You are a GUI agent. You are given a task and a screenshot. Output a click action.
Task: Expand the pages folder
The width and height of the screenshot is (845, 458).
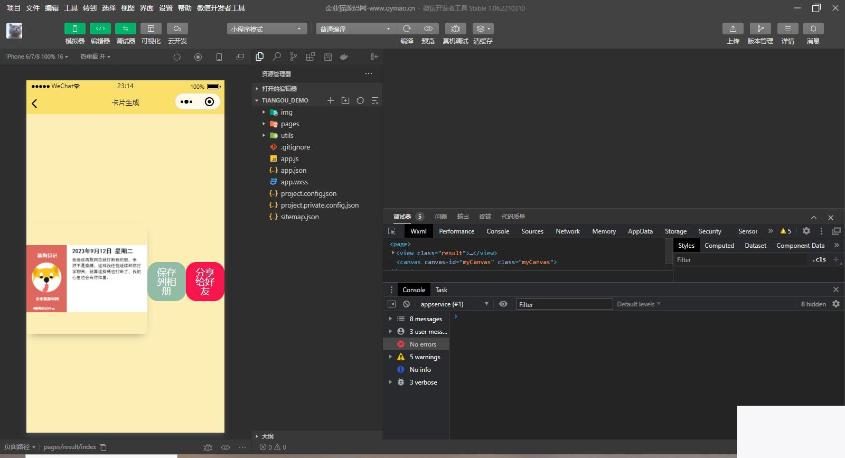click(289, 124)
